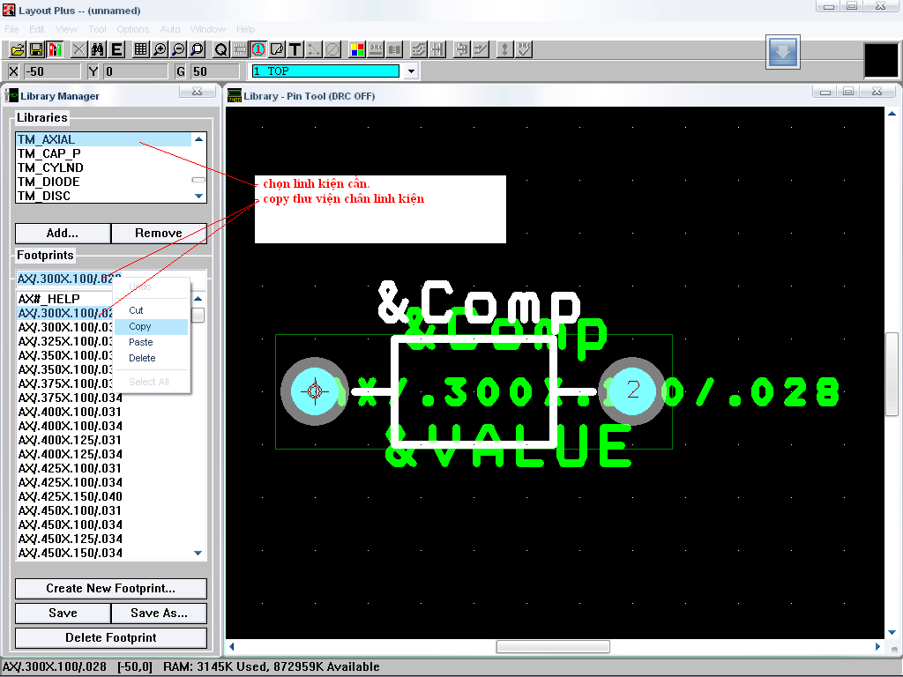Click footprints list scroll-down arrow
903x677 pixels.
(x=198, y=553)
